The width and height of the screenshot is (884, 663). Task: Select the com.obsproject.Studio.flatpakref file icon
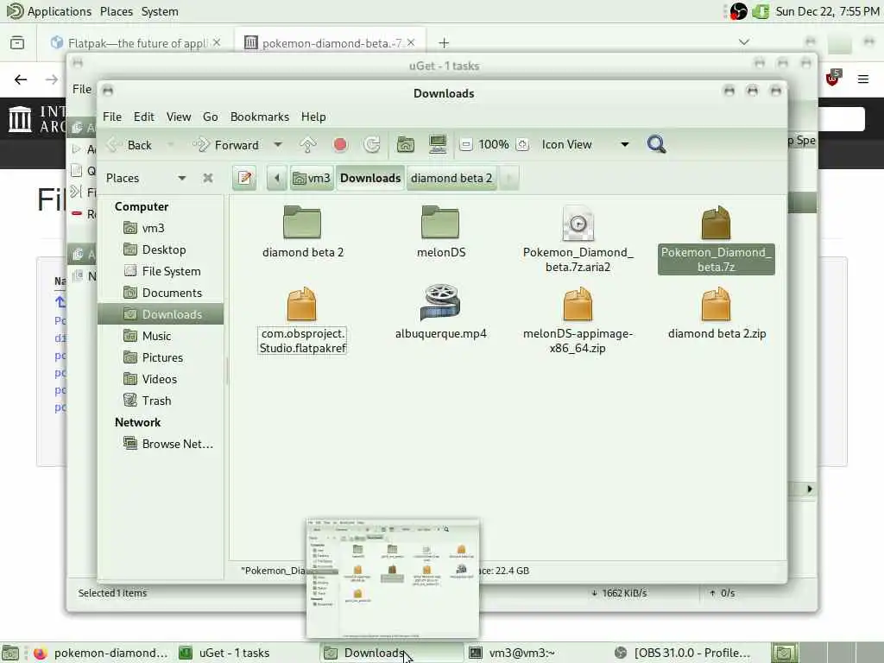tap(302, 304)
